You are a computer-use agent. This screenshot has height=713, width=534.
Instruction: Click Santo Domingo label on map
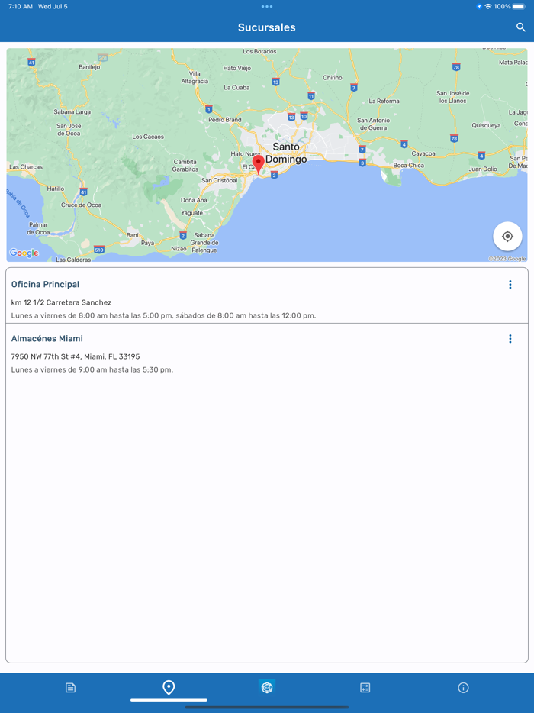click(286, 153)
